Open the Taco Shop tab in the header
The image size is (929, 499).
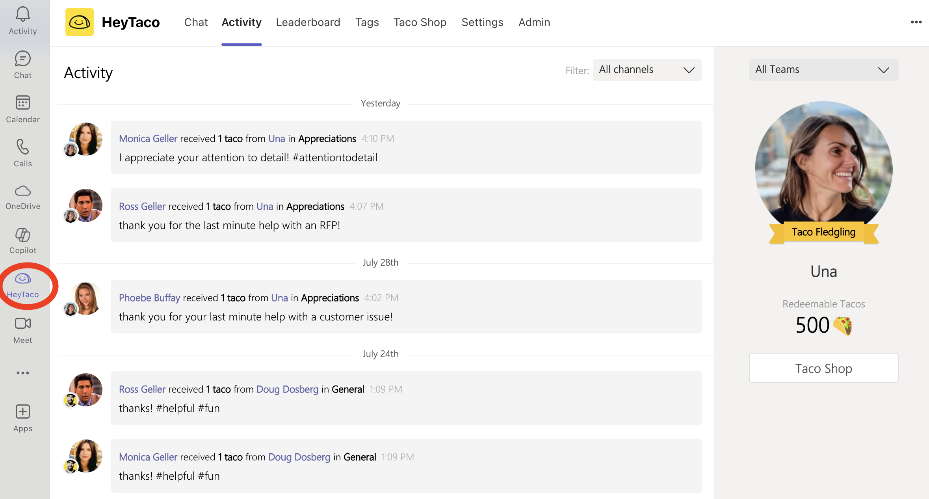[420, 22]
